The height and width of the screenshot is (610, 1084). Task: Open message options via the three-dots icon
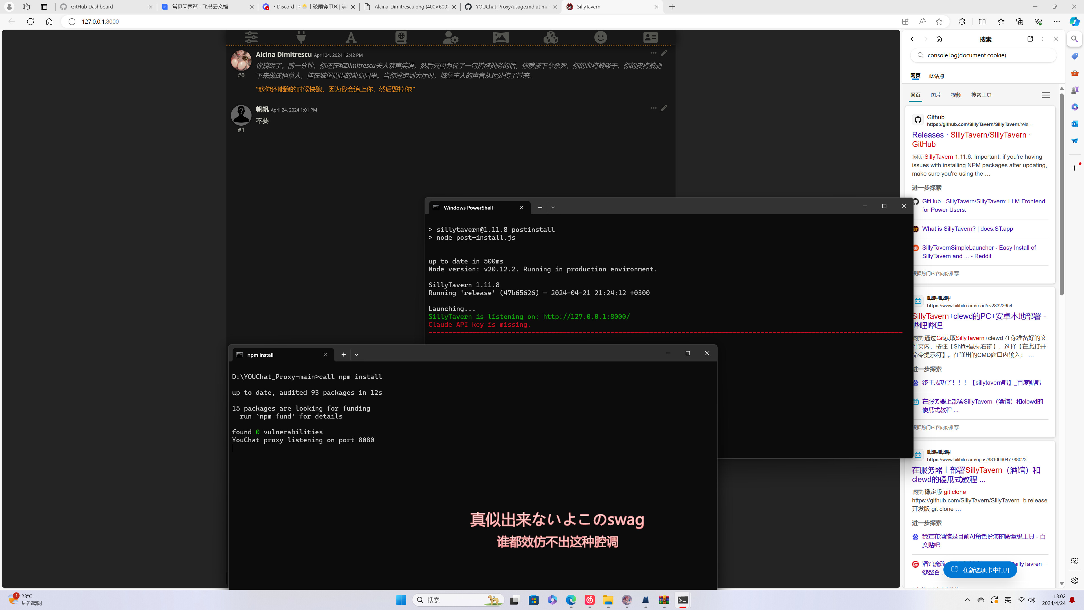point(653,53)
